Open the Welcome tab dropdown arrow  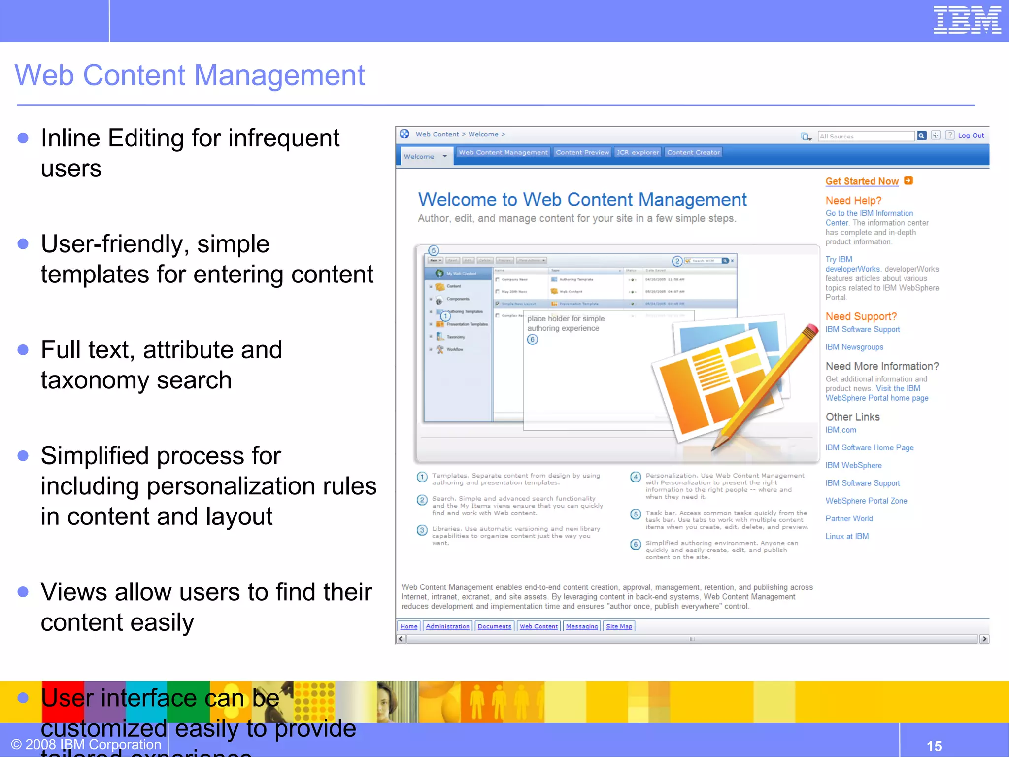click(x=445, y=156)
